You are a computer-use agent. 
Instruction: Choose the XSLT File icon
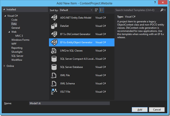[x=54, y=92]
